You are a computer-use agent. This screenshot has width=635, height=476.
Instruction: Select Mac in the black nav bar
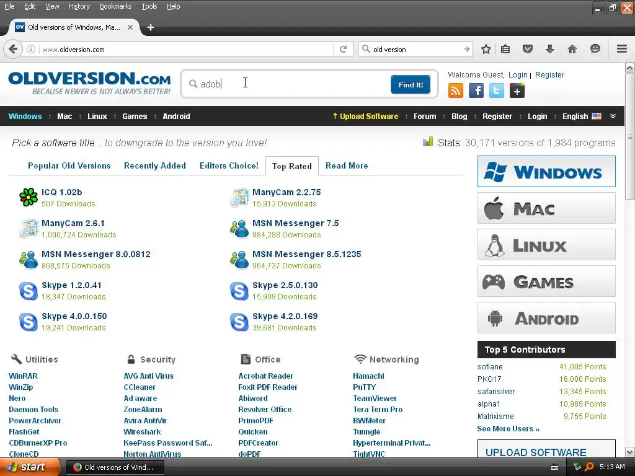(64, 116)
